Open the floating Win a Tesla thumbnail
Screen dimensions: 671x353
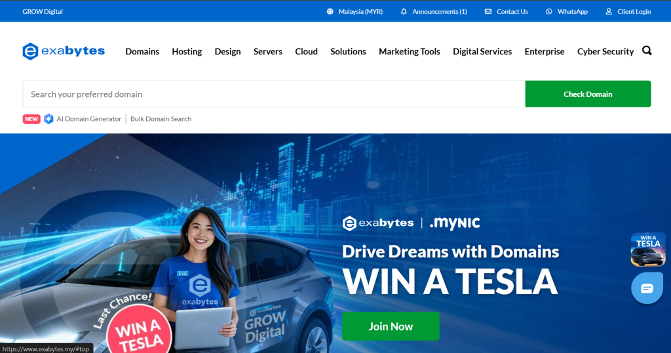(x=648, y=250)
